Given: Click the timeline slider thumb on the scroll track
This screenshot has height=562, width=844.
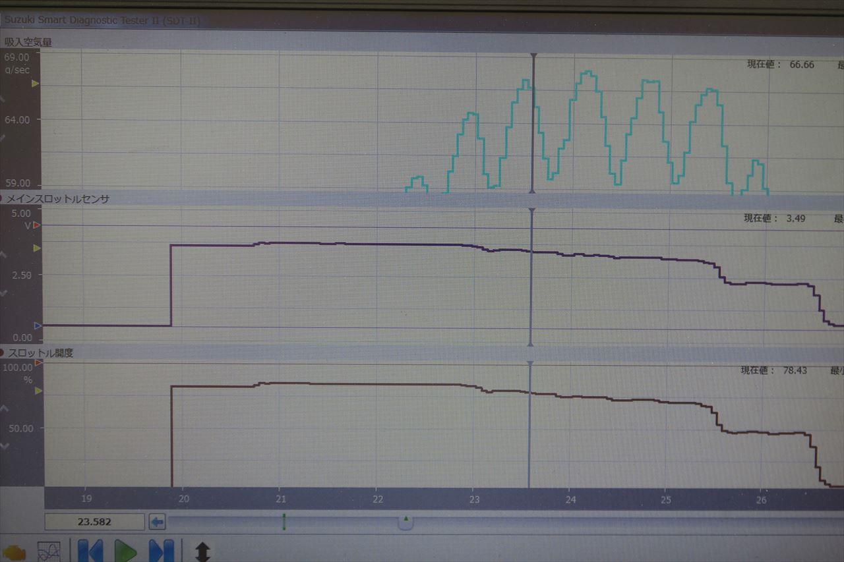Looking at the screenshot, I should 406,522.
